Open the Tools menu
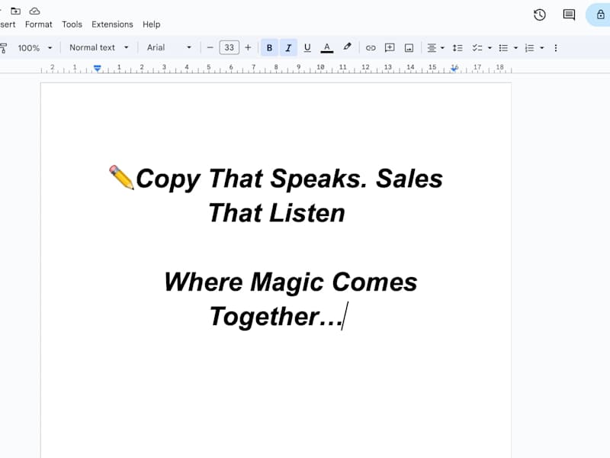Viewport: 610px width, 458px height. click(72, 24)
